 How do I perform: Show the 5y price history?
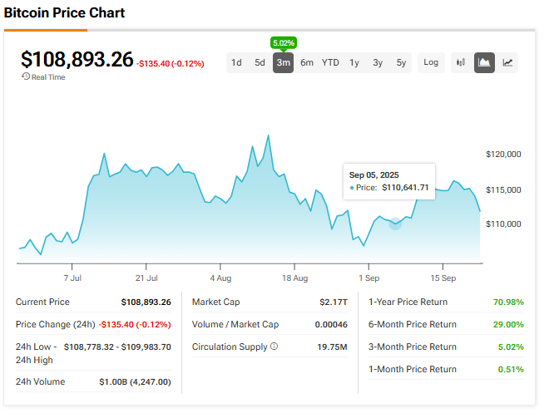click(x=402, y=62)
